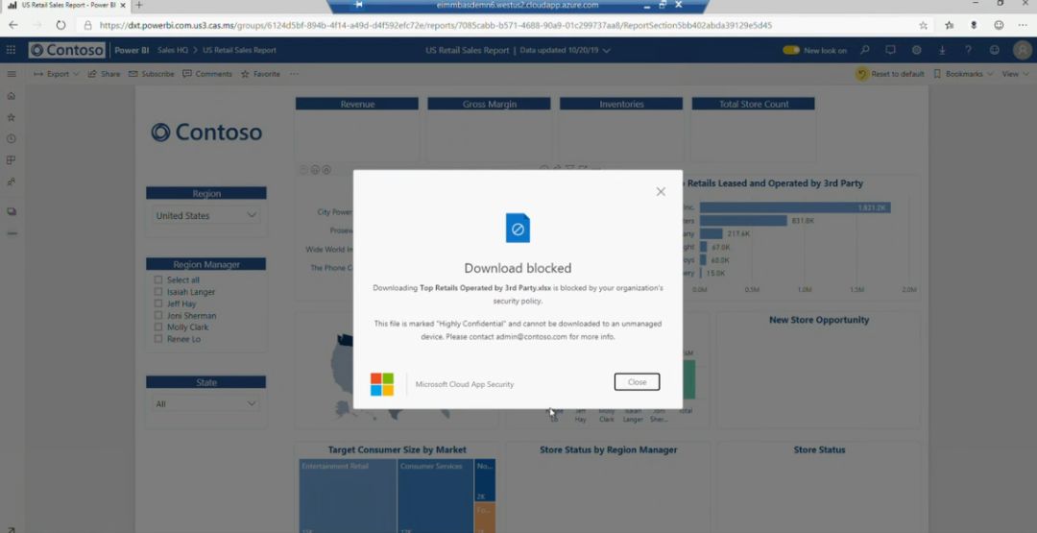Image resolution: width=1037 pixels, height=533 pixels.
Task: Check the Isaiah Langer checkbox
Action: pyautogui.click(x=158, y=292)
